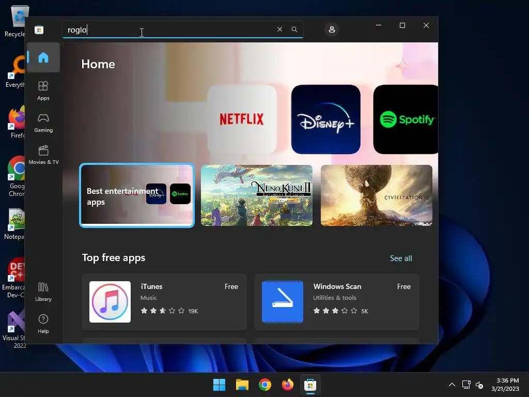Click the iTunes star rating 19K
Image resolution: width=529 pixels, height=397 pixels.
pos(169,311)
